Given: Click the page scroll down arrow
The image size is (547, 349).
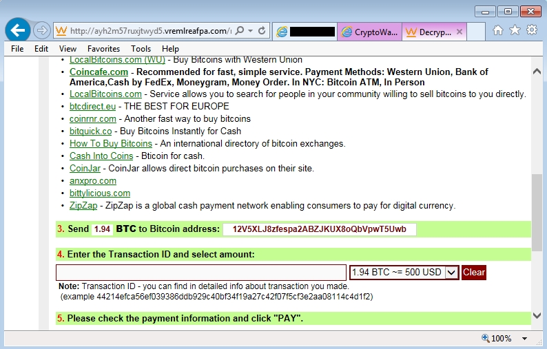Looking at the screenshot, I should click(x=537, y=316).
